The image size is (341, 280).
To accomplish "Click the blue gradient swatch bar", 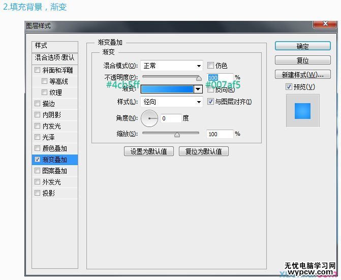I will [x=167, y=89].
